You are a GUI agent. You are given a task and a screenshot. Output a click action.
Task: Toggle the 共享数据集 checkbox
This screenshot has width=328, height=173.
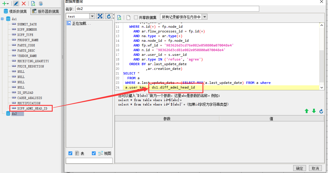coord(136,17)
